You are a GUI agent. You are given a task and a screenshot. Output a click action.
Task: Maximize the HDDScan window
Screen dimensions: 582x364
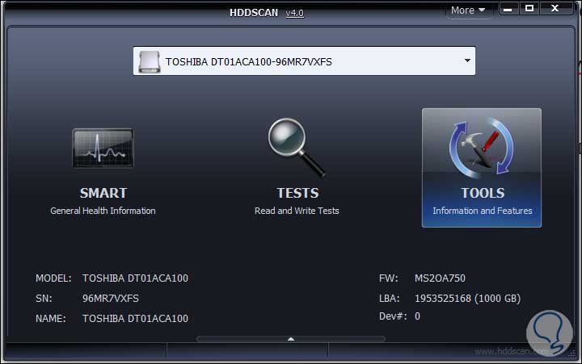[x=529, y=9]
